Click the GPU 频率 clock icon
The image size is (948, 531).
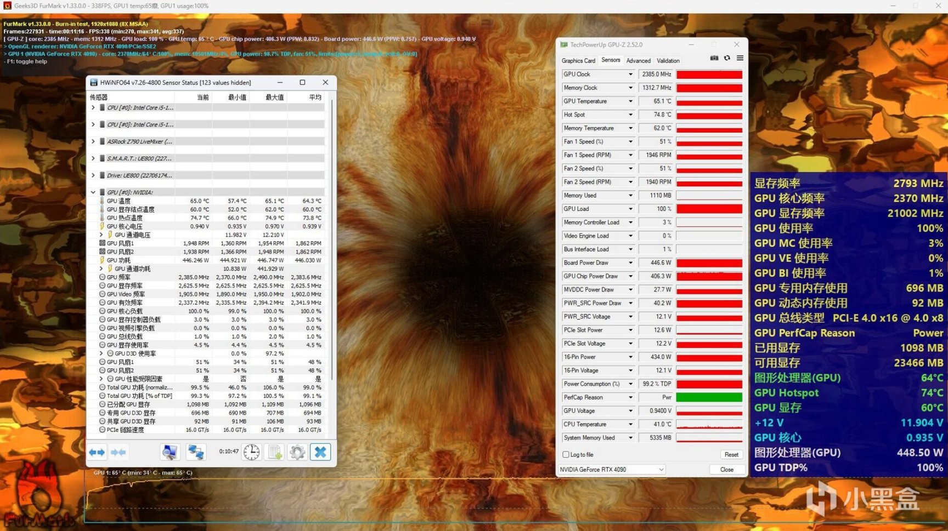(102, 277)
